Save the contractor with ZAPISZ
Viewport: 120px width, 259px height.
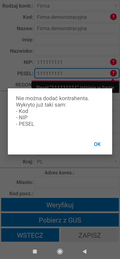tap(90, 235)
